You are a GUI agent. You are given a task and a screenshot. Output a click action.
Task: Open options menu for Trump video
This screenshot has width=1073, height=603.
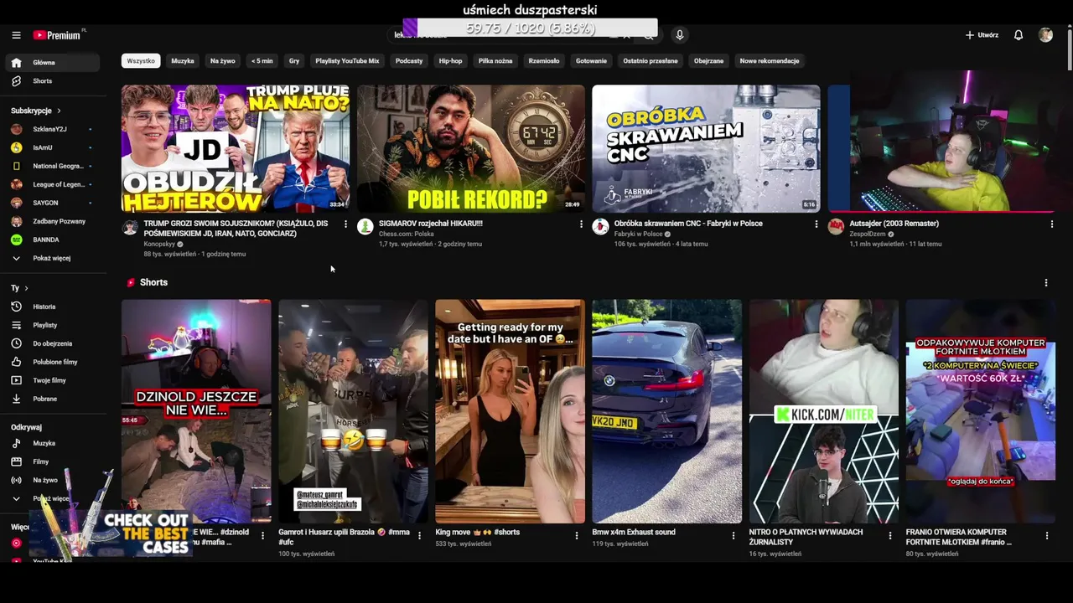345,224
